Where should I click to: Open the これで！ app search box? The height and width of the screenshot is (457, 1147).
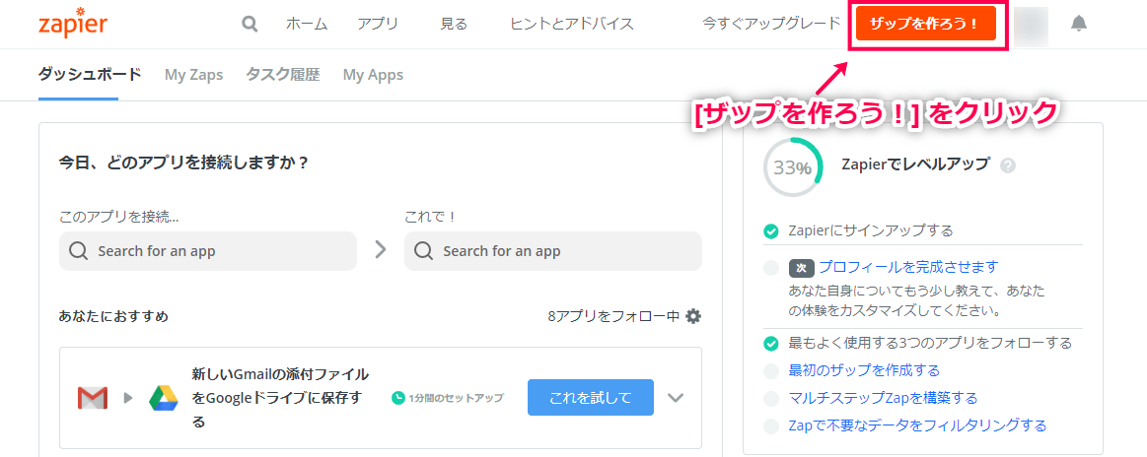(x=553, y=251)
